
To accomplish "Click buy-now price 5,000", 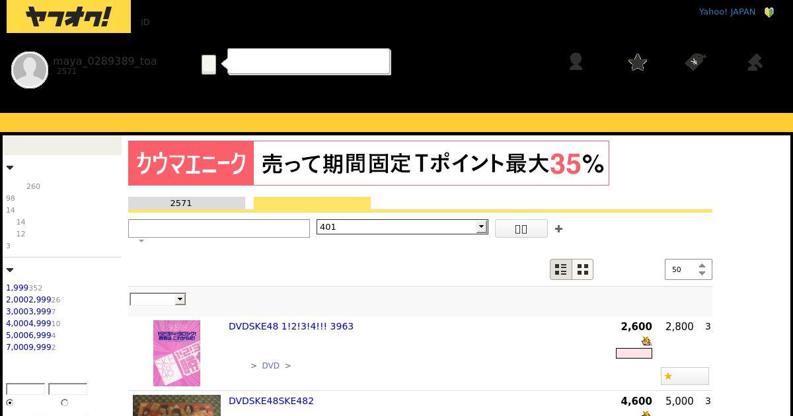I will click(679, 401).
